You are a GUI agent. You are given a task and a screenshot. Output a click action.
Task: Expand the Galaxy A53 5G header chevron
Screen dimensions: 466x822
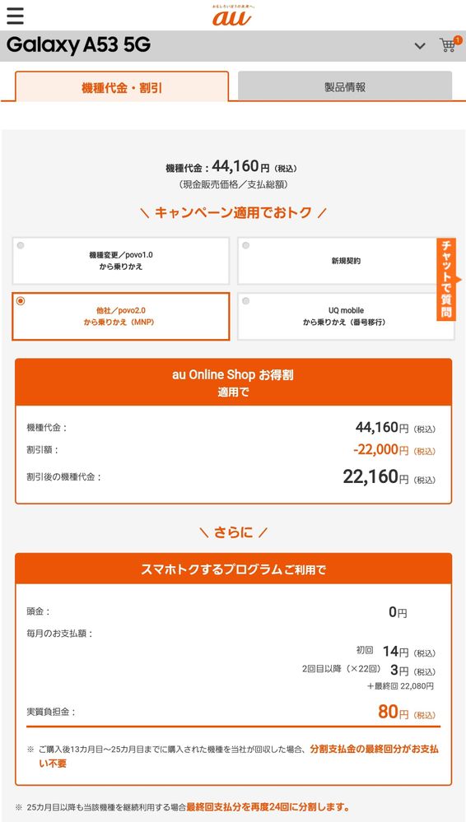(420, 46)
